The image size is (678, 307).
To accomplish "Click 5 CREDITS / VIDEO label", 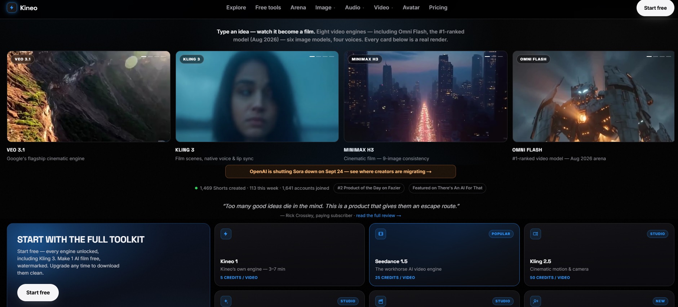I will (239, 278).
